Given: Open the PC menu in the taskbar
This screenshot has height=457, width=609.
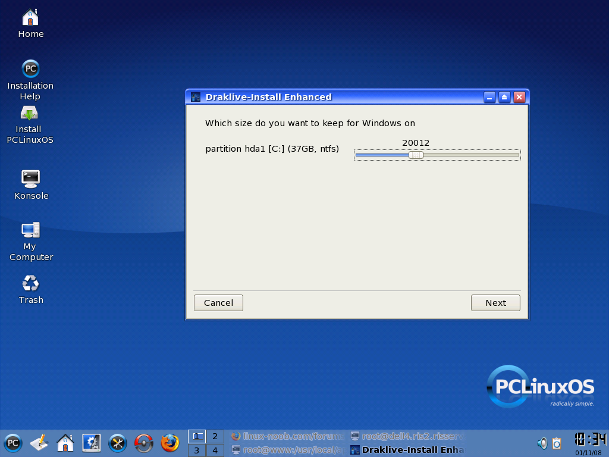Looking at the screenshot, I should coord(12,443).
